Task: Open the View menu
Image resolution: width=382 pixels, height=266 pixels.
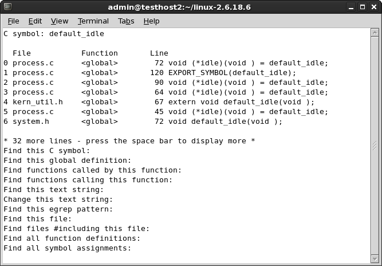Action: (59, 21)
